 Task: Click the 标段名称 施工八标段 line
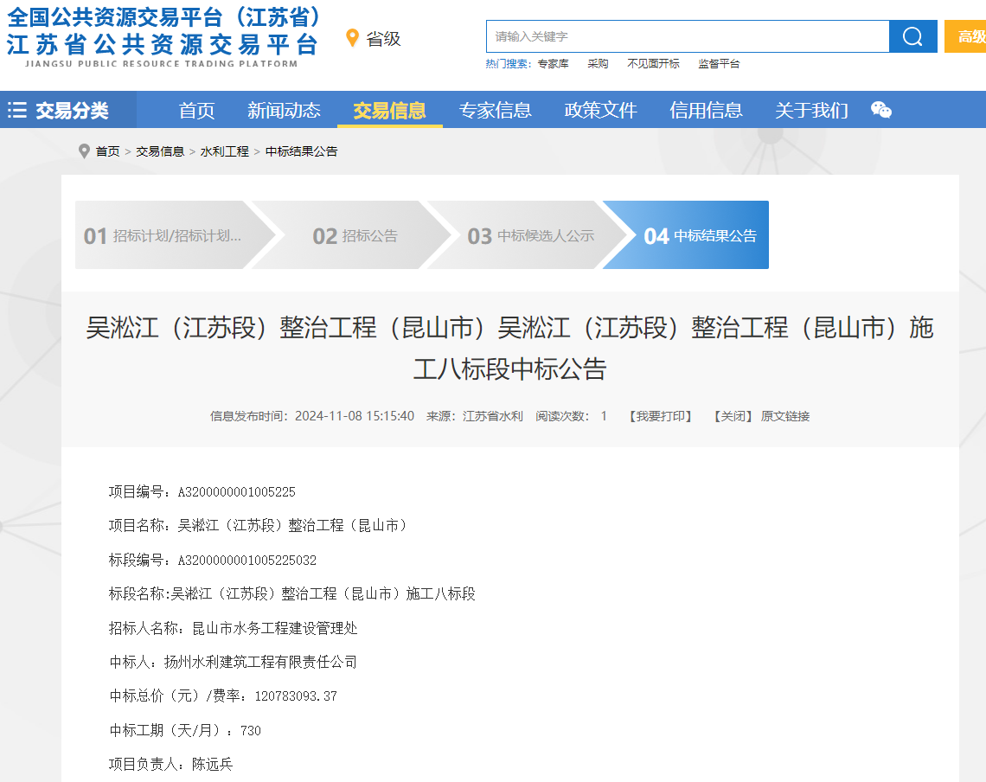(x=291, y=593)
